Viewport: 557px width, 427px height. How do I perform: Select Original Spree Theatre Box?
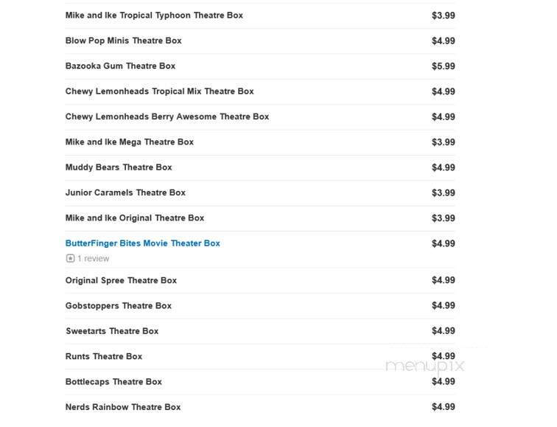[x=121, y=280]
